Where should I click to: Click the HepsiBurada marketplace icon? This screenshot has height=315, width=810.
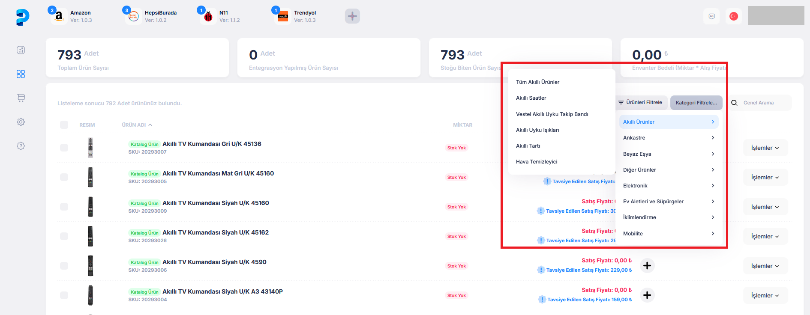click(x=134, y=16)
